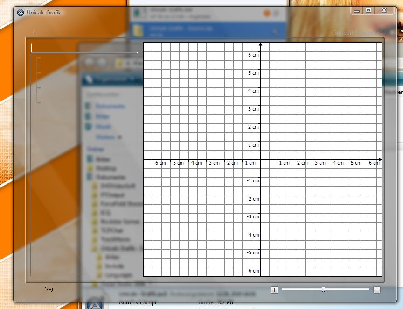Click the upward arrowhead of the vertical axis
This screenshot has height=309, width=403.
[261, 44]
